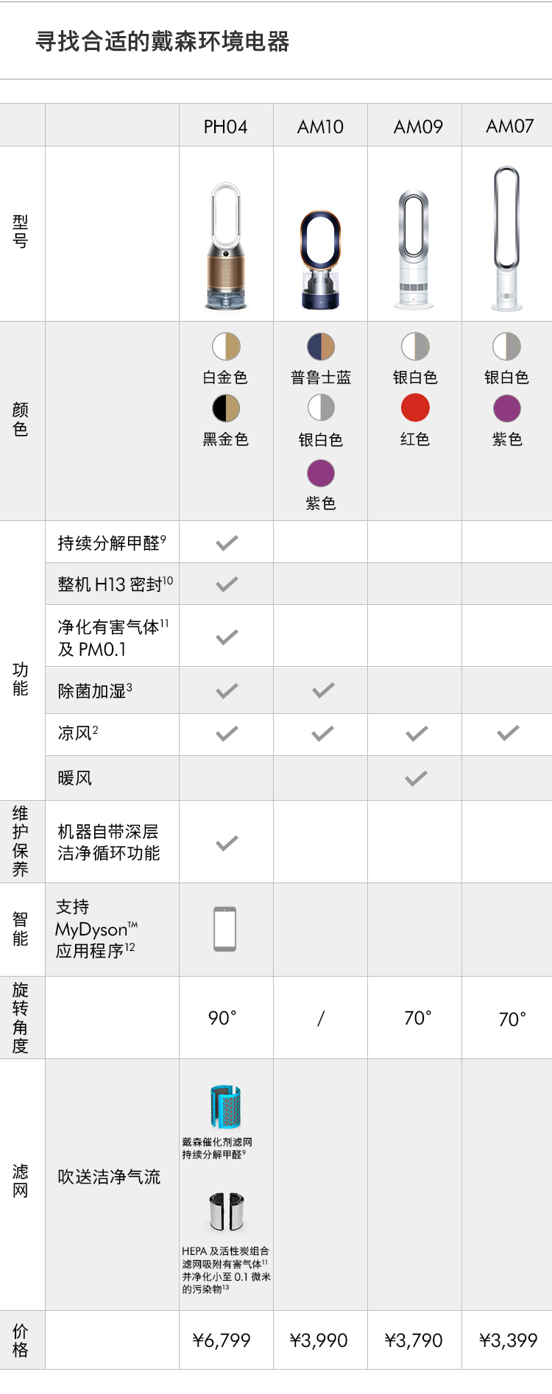Select the 白金色 swatch for PH04
The width and height of the screenshot is (552, 1394).
(x=227, y=346)
